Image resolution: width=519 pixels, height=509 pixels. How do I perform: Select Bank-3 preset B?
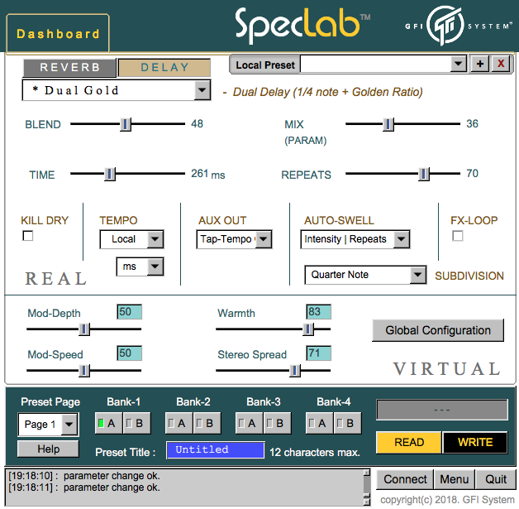tap(277, 423)
